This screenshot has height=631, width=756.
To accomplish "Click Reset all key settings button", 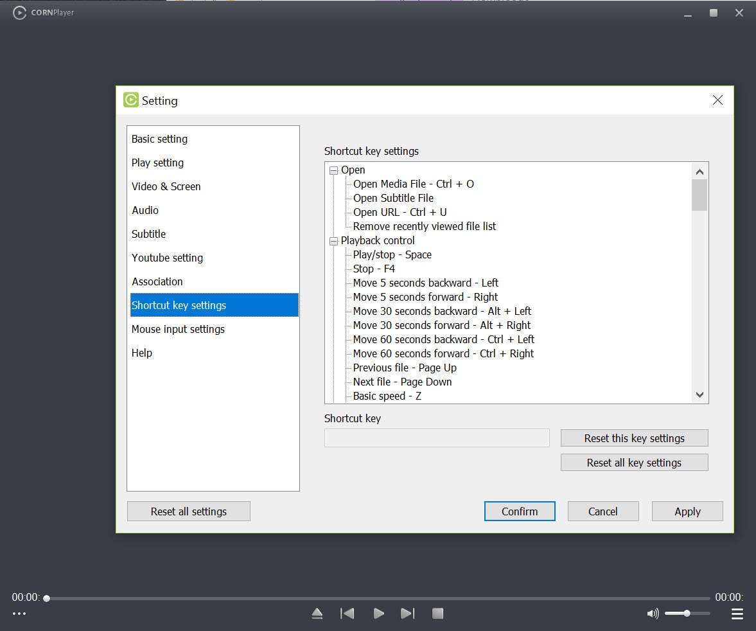I will tap(634, 463).
